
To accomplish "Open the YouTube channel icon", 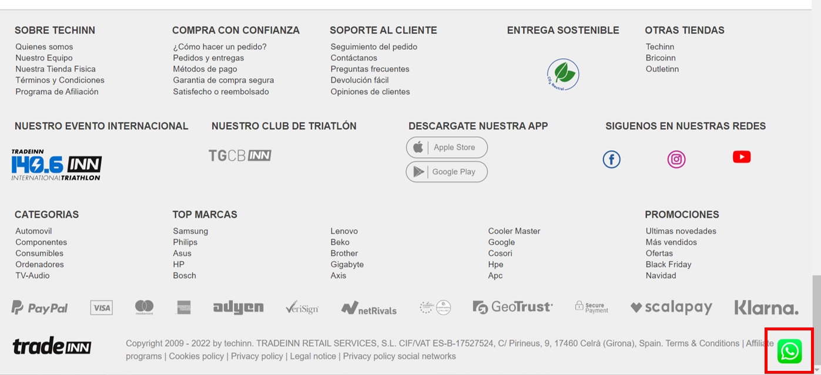I will [x=742, y=157].
